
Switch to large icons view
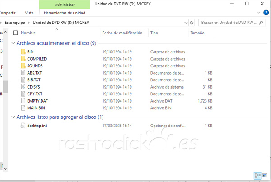point(265,175)
